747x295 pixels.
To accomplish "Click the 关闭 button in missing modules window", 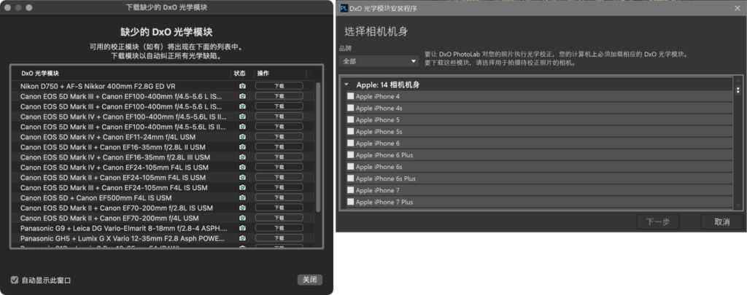I will (x=309, y=280).
